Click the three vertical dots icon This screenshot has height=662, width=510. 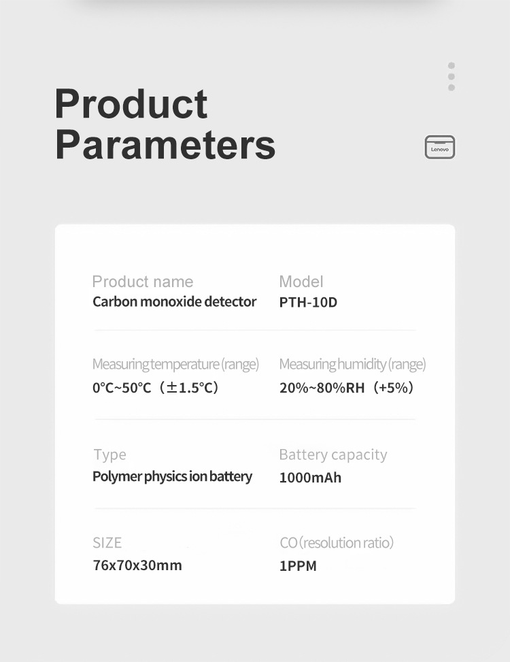point(452,76)
